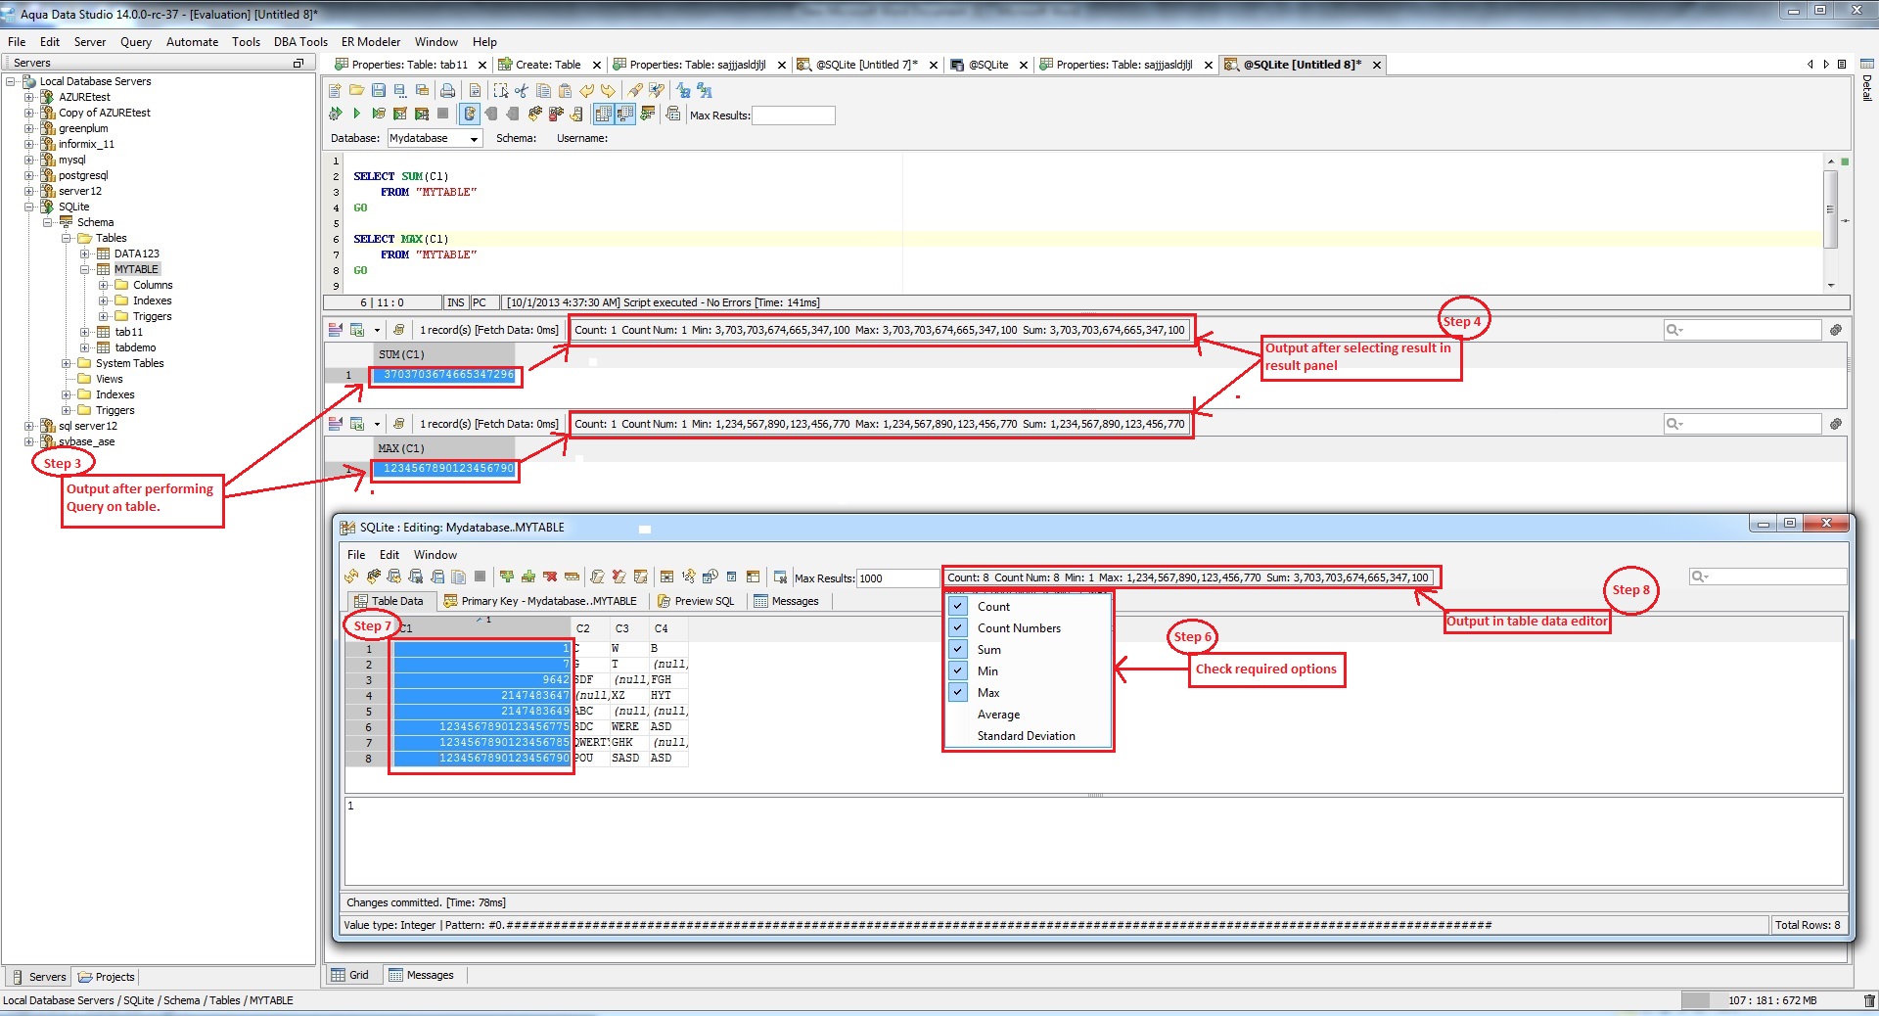Click the SQLite server icon in the tree
The image size is (1879, 1016).
(x=48, y=207)
